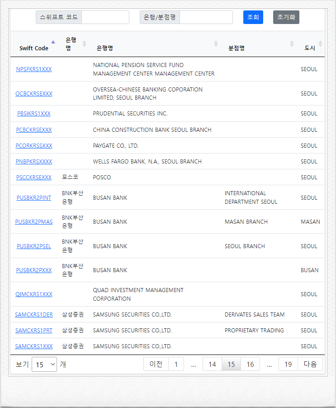Open the PUSBKR2PXXX link
336x408 pixels.
click(x=34, y=270)
